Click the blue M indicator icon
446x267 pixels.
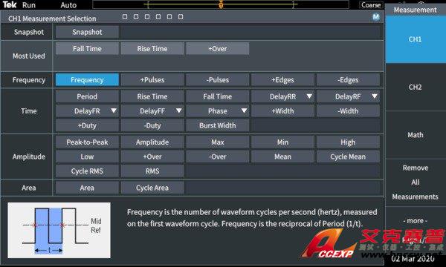(375, 17)
